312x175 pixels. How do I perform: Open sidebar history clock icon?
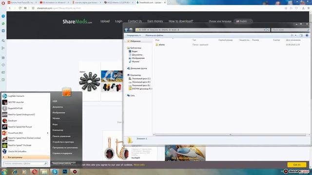click(x=3, y=80)
